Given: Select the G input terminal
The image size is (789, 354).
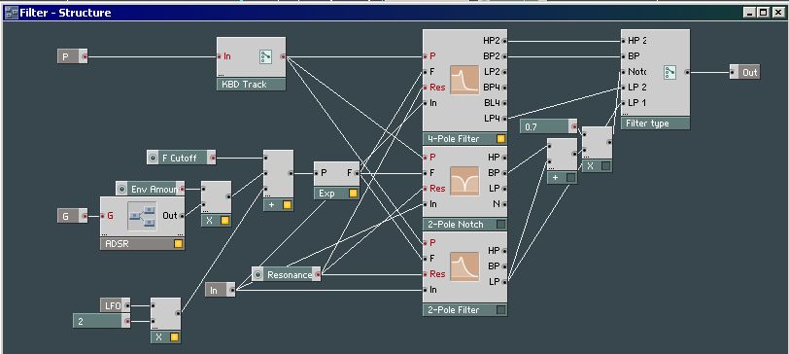Looking at the screenshot, I should point(73,216).
